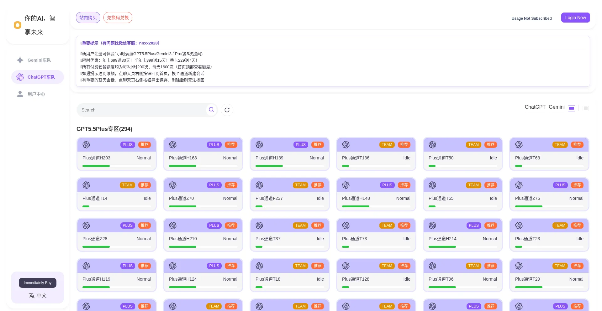602x311 pixels.
Task: Click the OpenAI icon on card Z28
Action: coord(86,225)
